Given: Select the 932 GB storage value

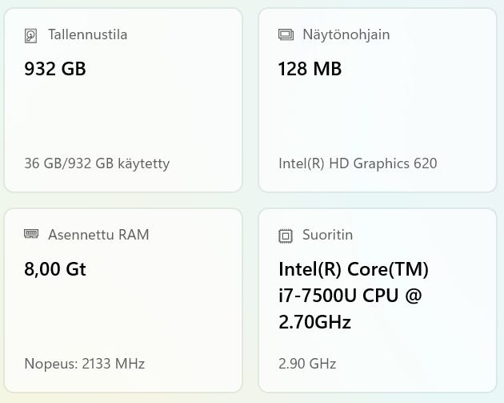Looking at the screenshot, I should click(x=55, y=69).
